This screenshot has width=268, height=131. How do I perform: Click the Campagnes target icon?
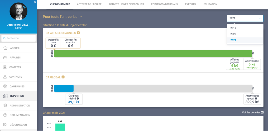(5, 86)
